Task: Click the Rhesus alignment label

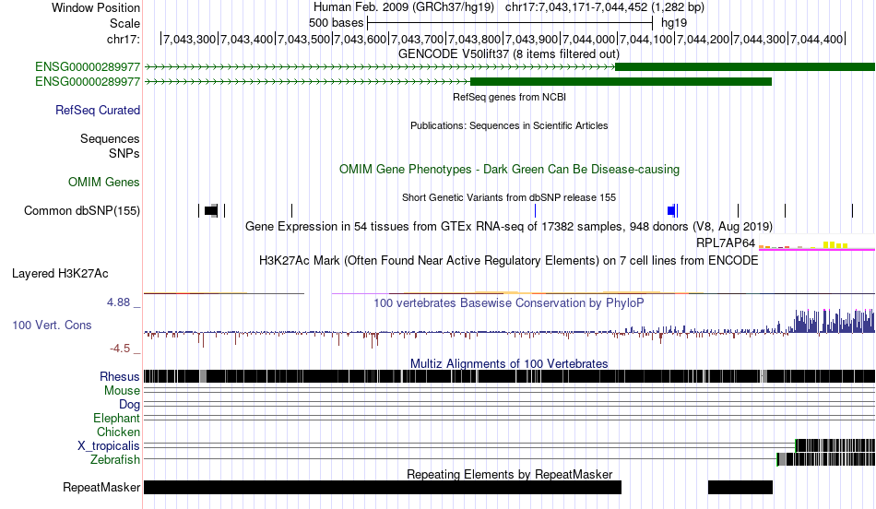Action: [x=120, y=376]
